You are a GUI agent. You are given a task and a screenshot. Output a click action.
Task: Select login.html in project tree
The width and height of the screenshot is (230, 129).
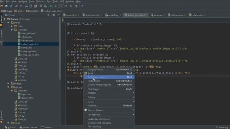click(26, 94)
